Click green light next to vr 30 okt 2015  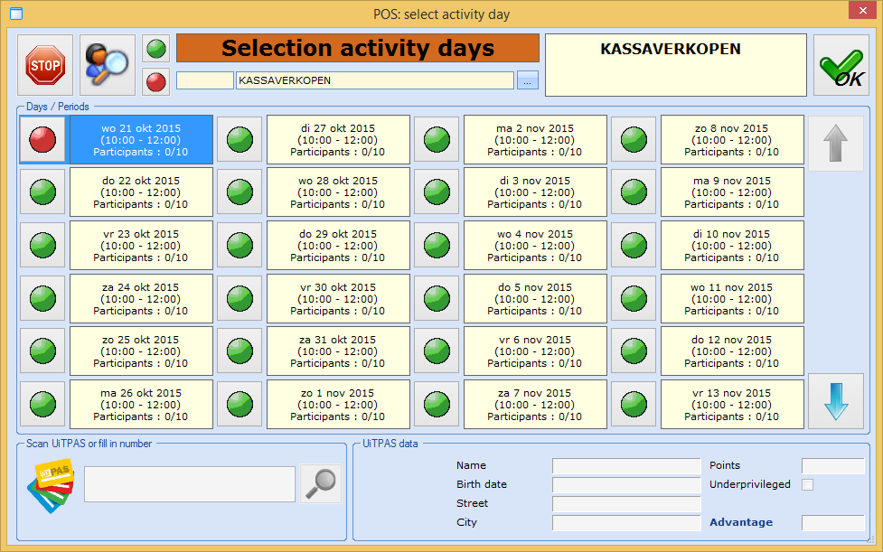click(240, 298)
